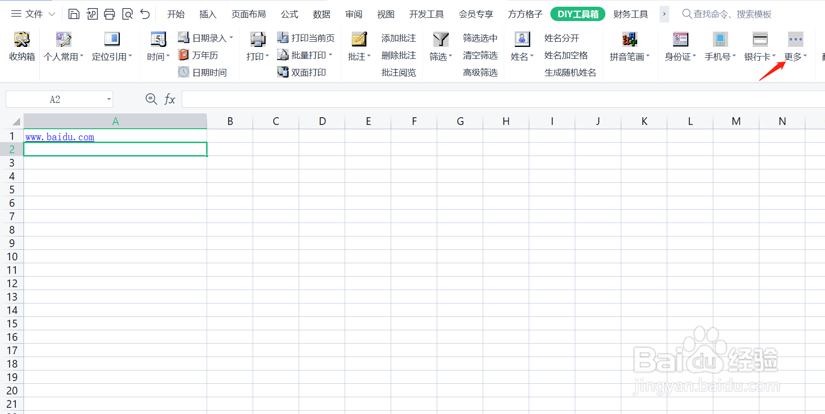Click the 银行卡 card icon

[760, 39]
